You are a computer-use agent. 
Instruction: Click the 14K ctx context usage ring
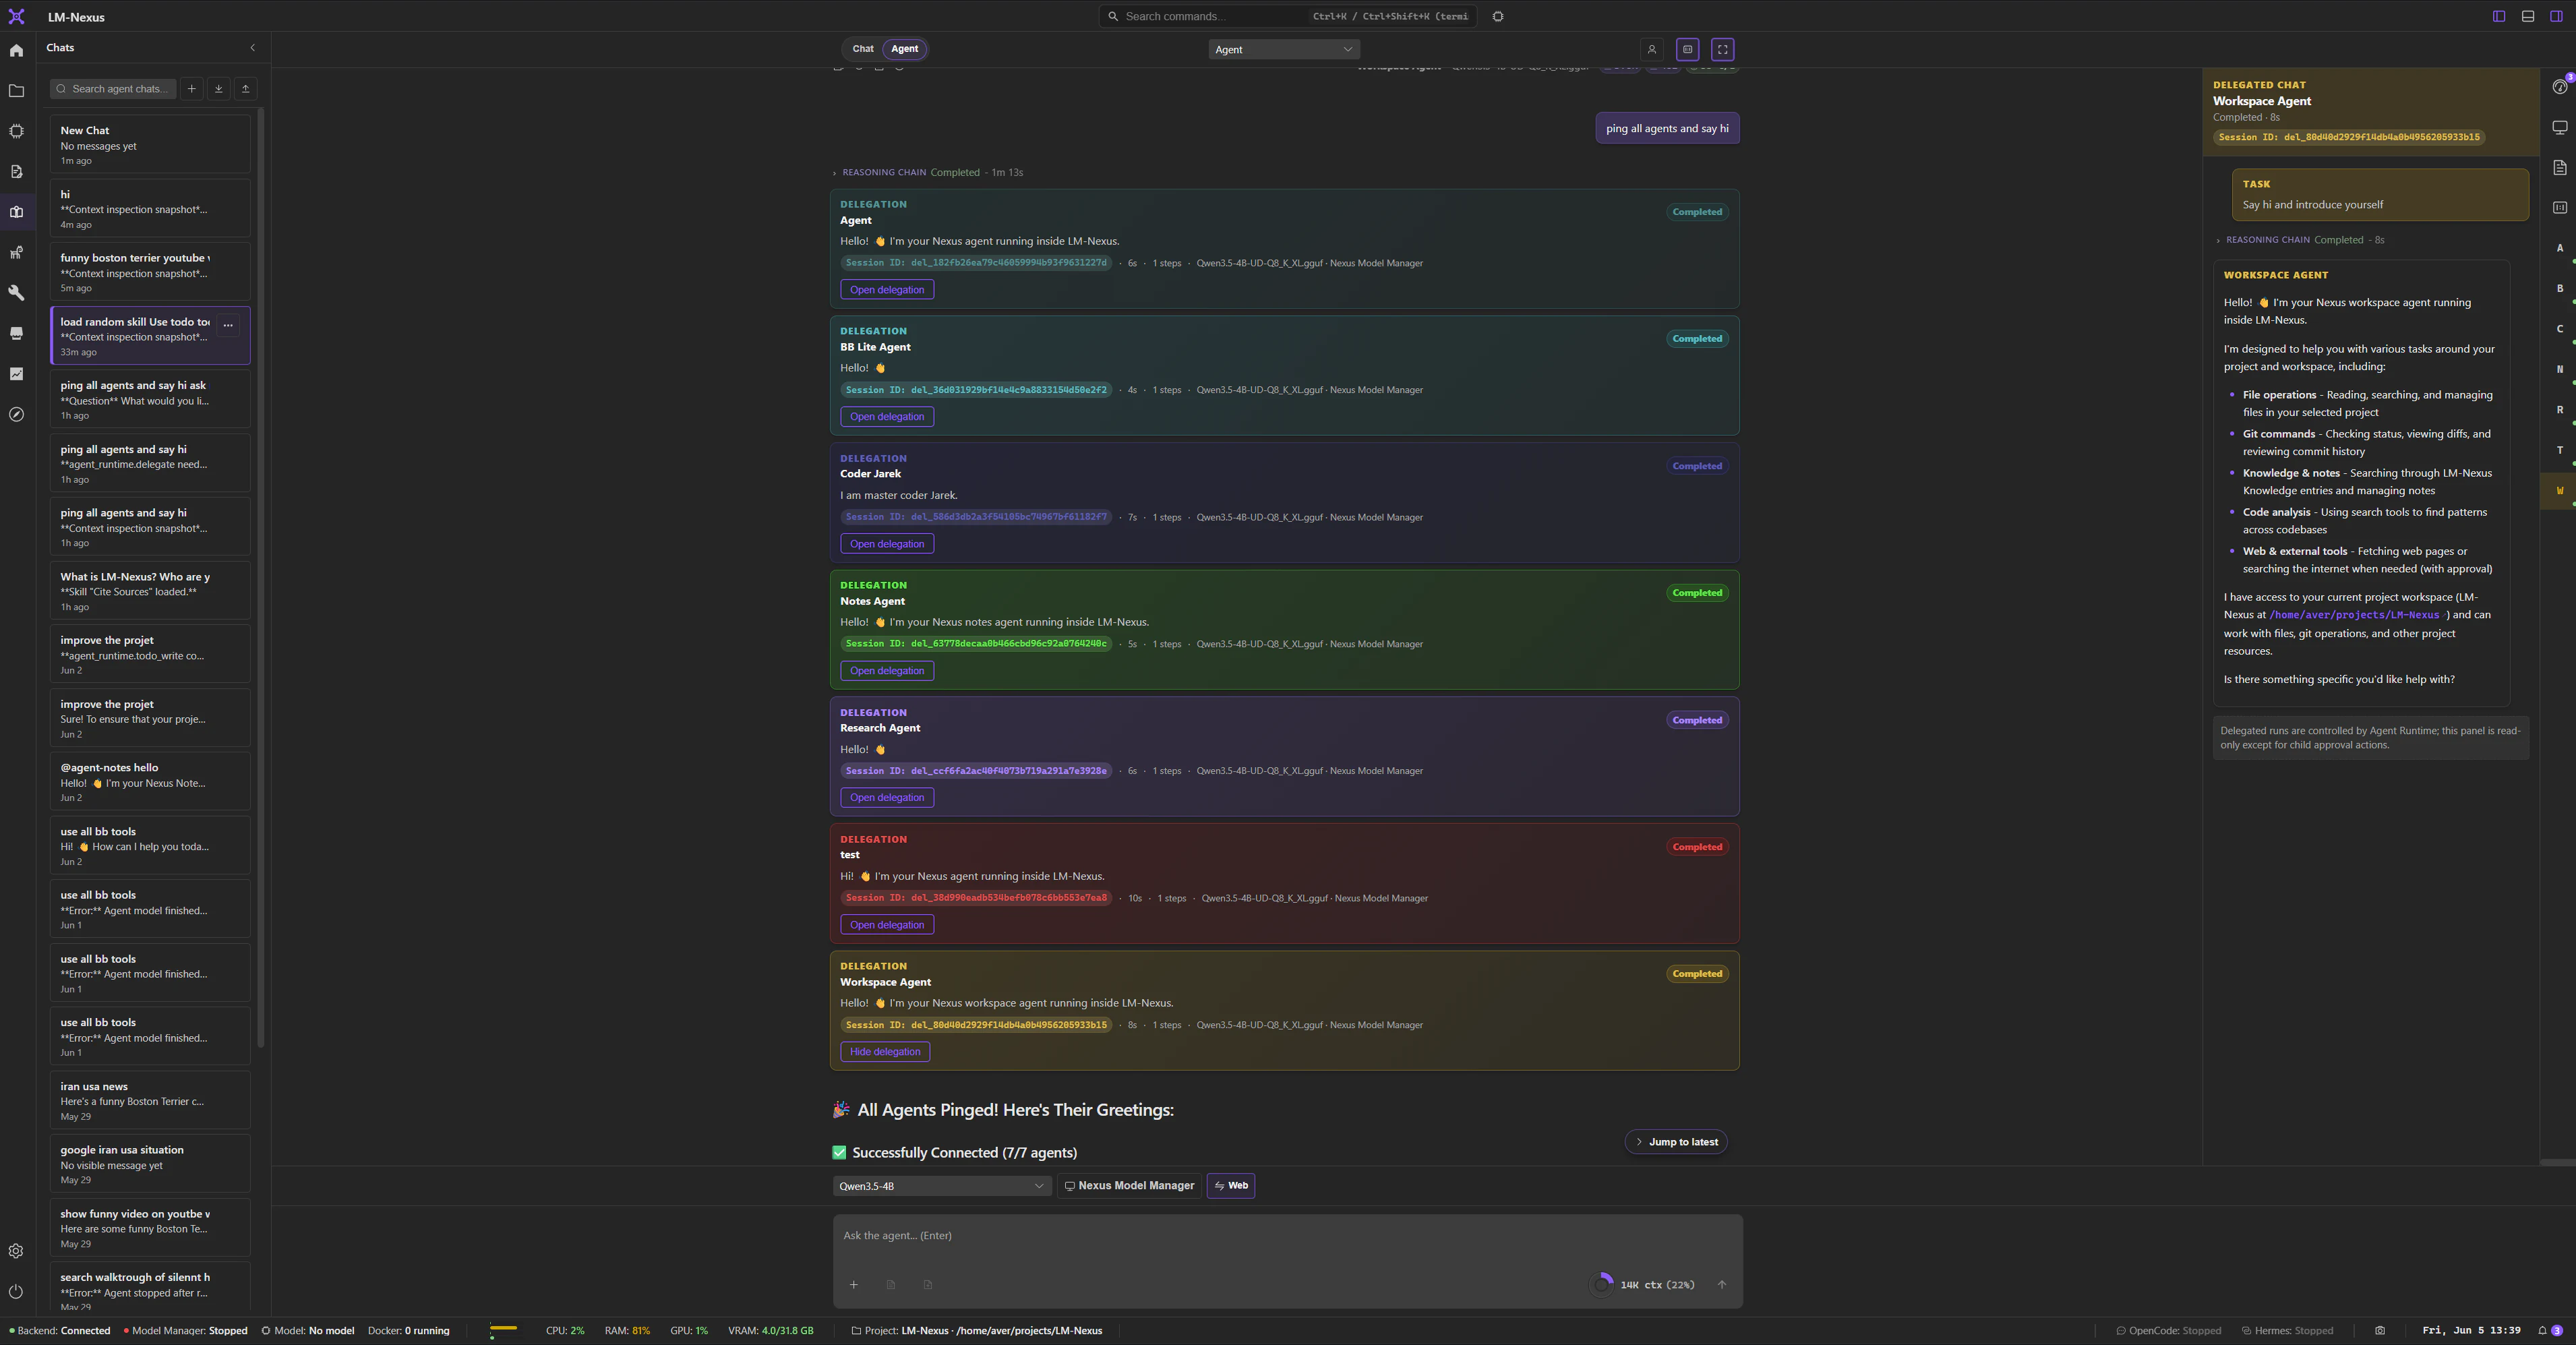click(x=1602, y=1285)
